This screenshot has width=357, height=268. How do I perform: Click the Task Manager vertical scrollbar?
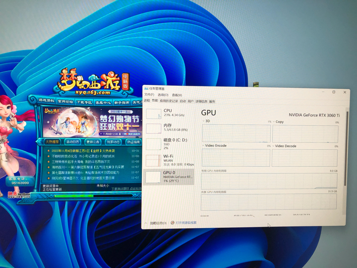click(x=346, y=148)
